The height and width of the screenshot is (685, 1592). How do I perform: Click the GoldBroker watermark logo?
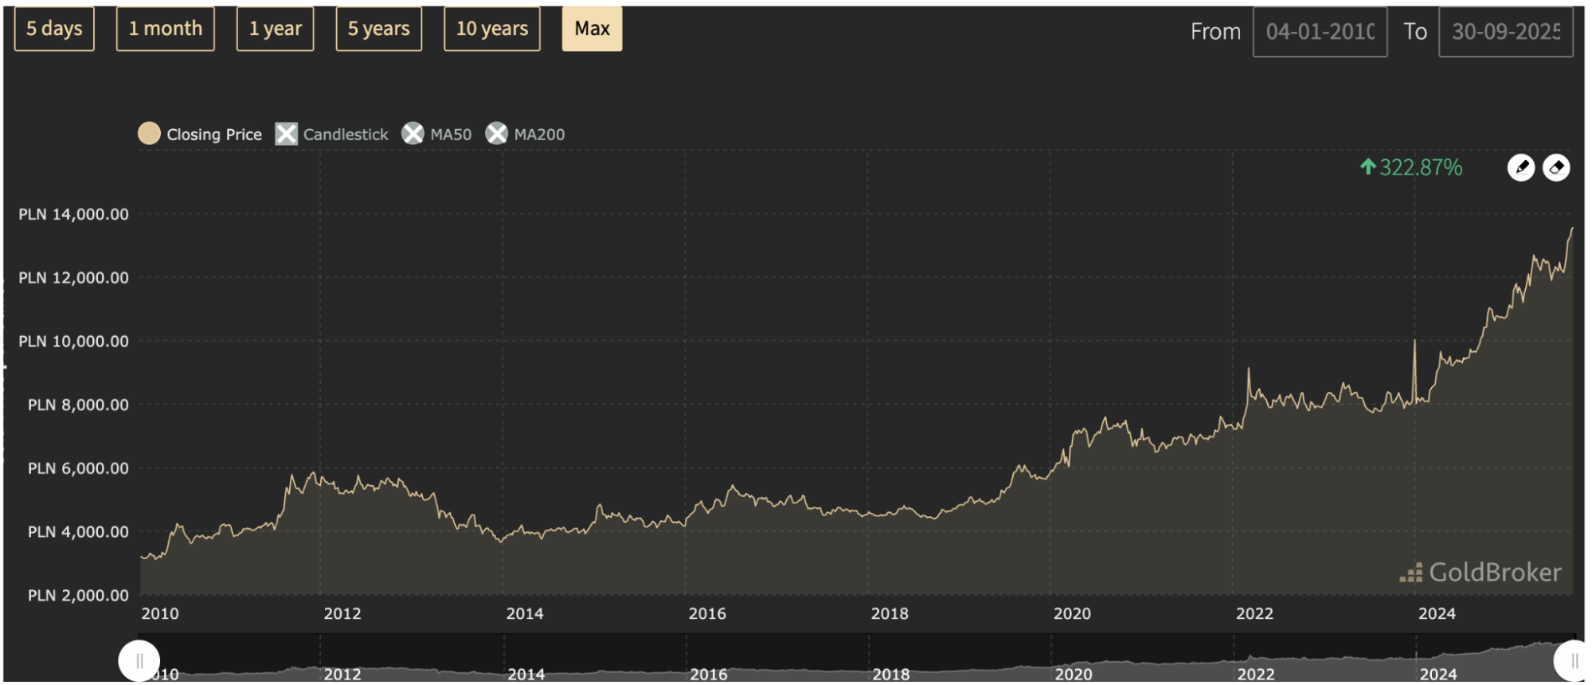(1480, 572)
